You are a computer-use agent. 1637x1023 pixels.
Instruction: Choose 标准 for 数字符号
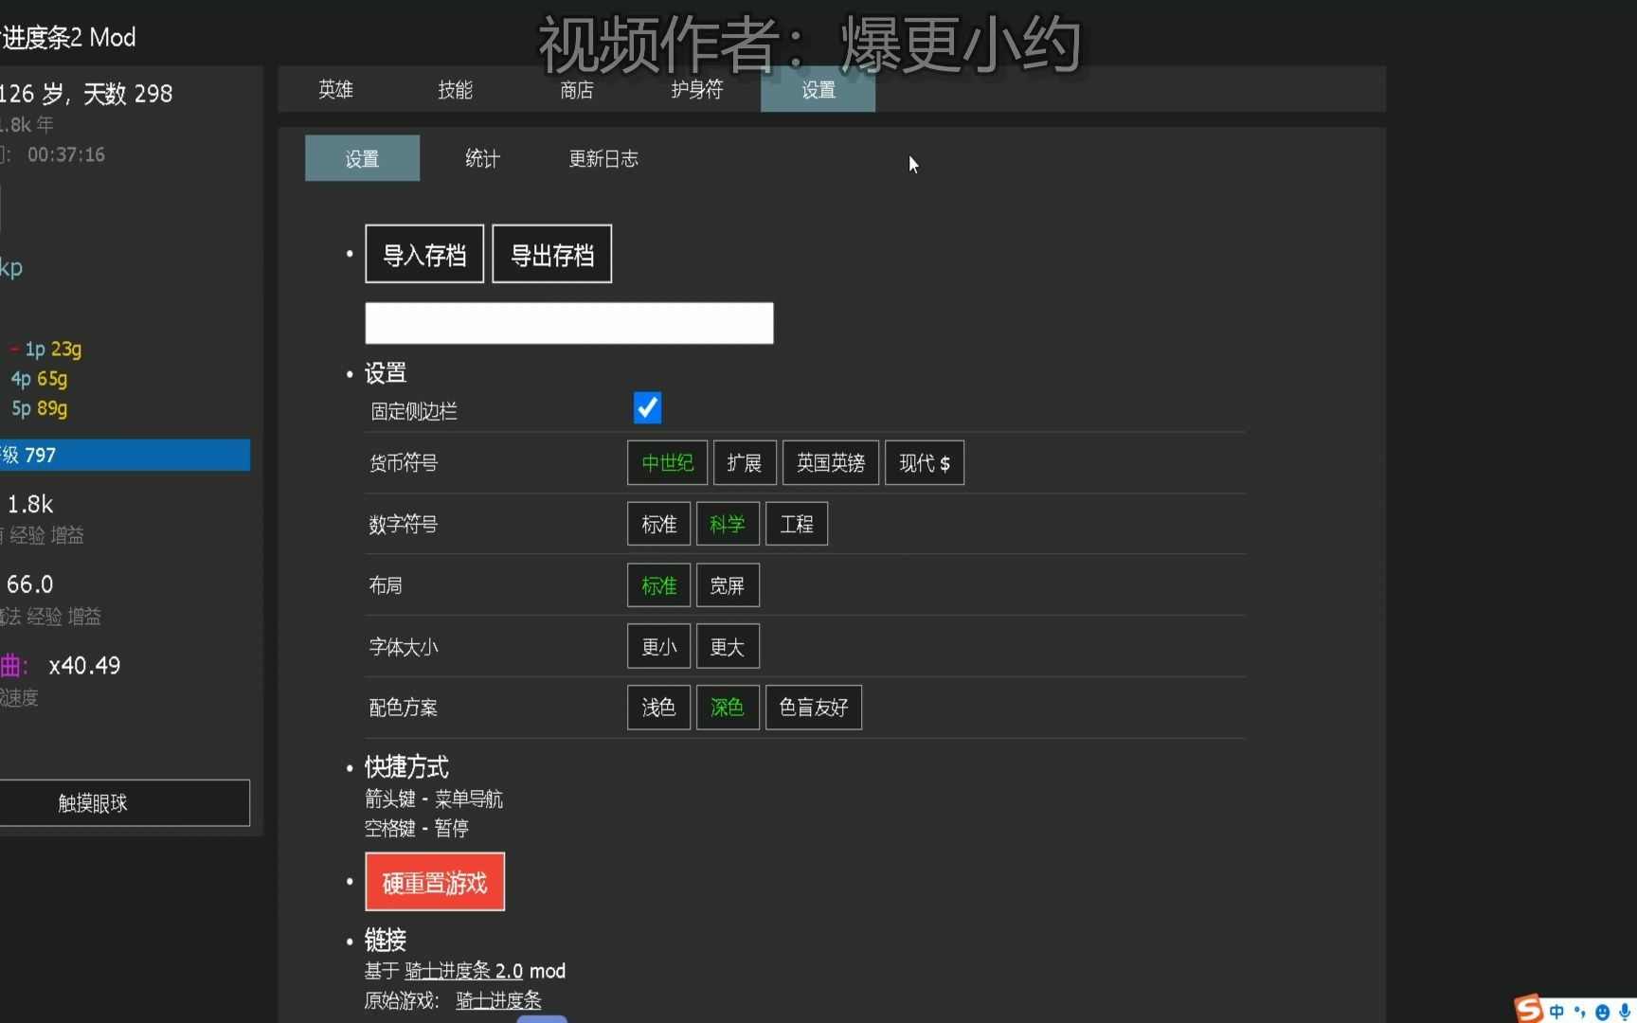click(x=658, y=524)
